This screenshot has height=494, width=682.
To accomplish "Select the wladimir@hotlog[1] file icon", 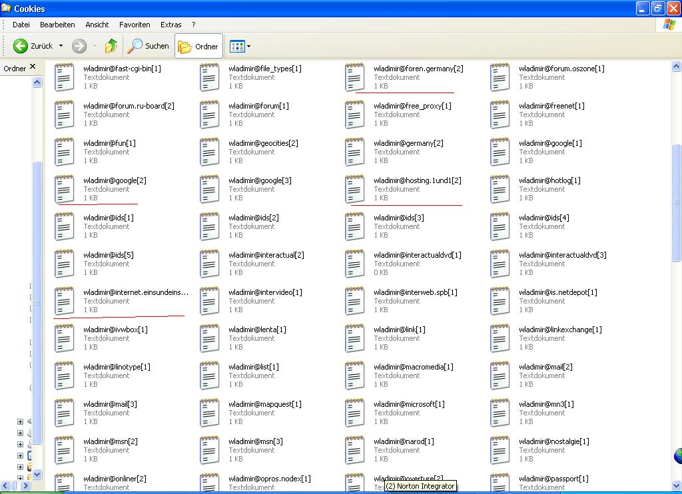I will (x=500, y=189).
